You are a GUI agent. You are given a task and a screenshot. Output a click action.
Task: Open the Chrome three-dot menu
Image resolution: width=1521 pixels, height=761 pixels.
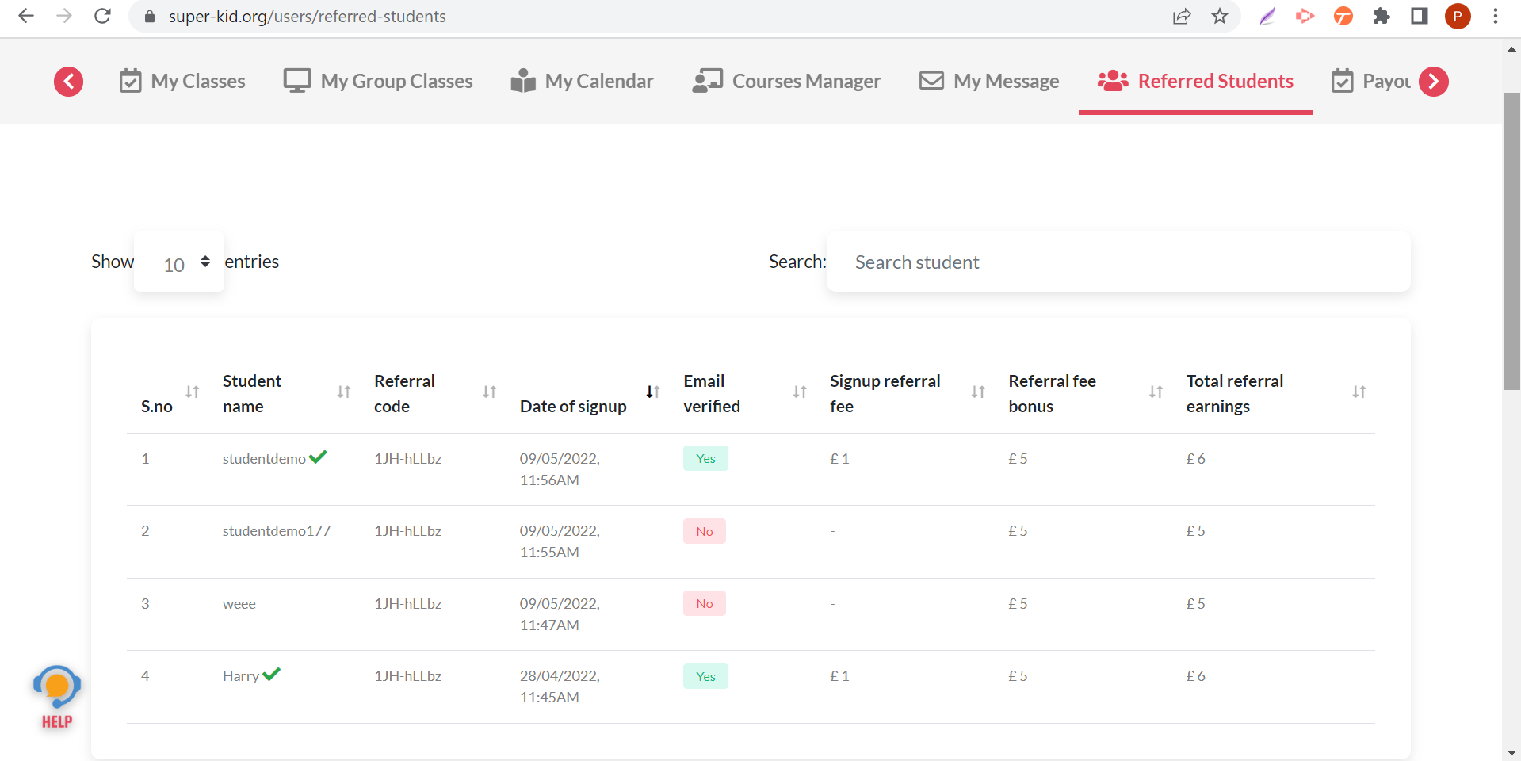(x=1496, y=16)
